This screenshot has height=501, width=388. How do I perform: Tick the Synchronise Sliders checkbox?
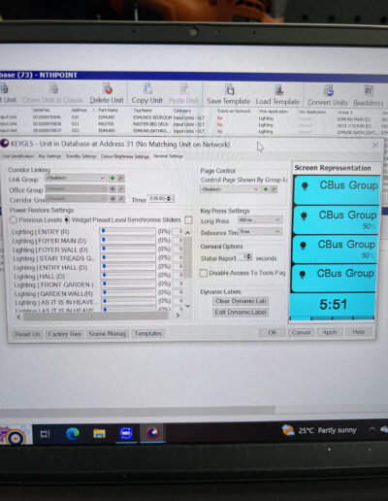click(188, 220)
